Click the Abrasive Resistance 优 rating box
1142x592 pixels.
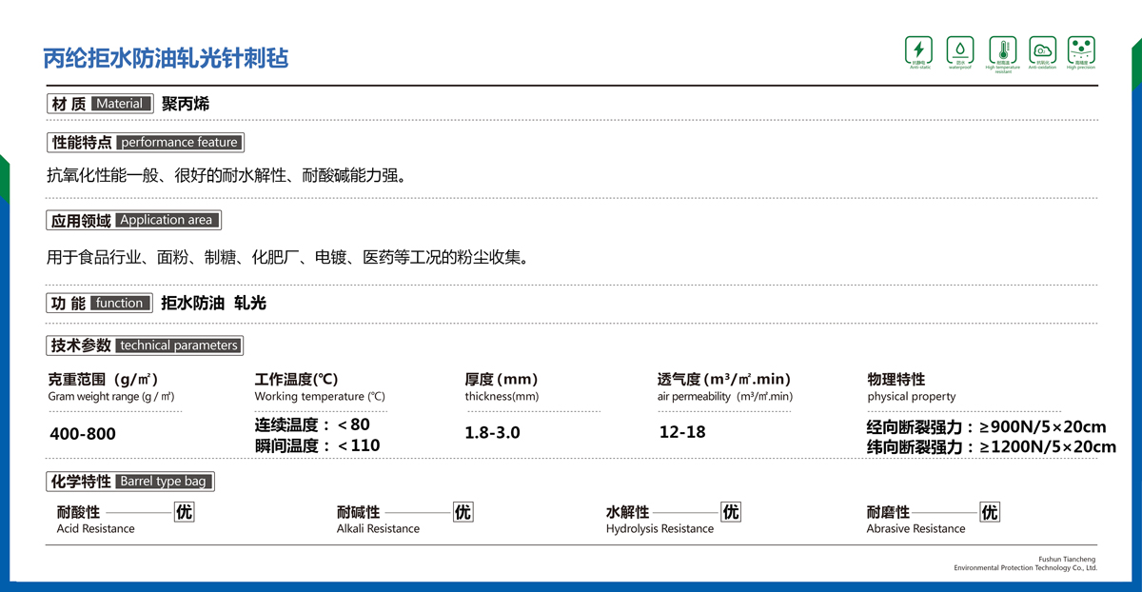(x=990, y=512)
